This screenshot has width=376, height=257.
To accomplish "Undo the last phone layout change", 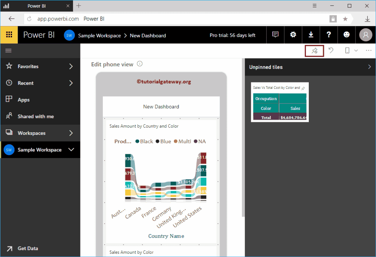I will coord(331,51).
